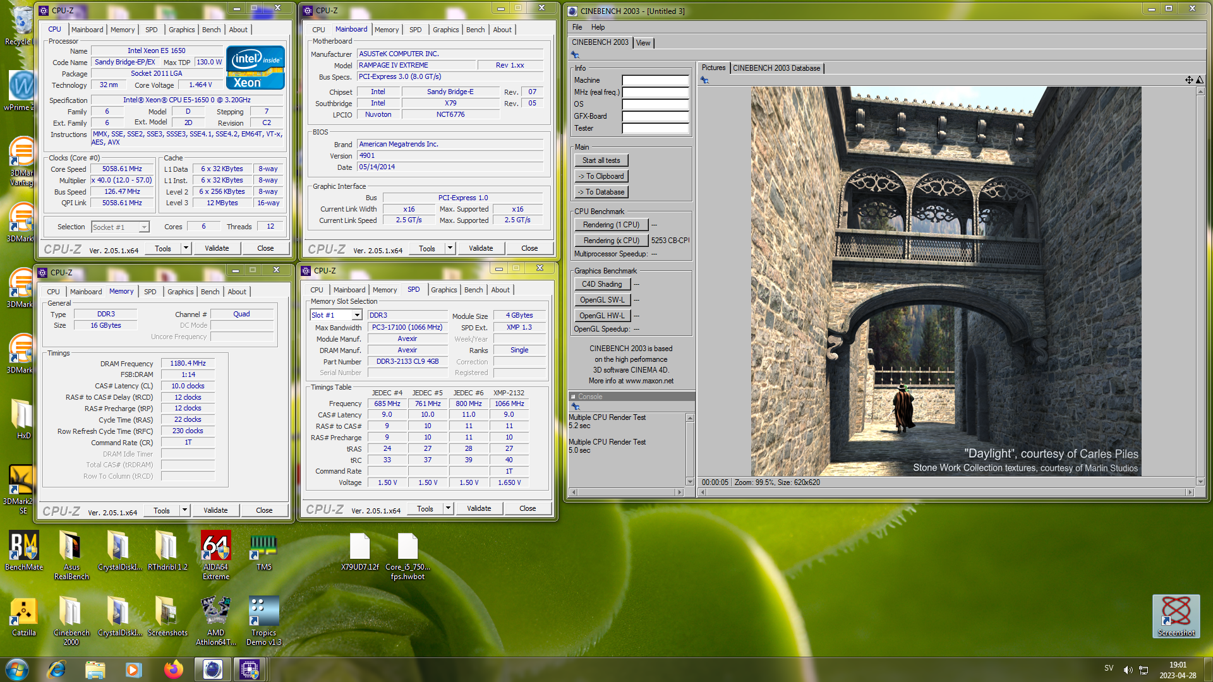1213x682 pixels.
Task: Click the volume tray icon
Action: 1128,669
